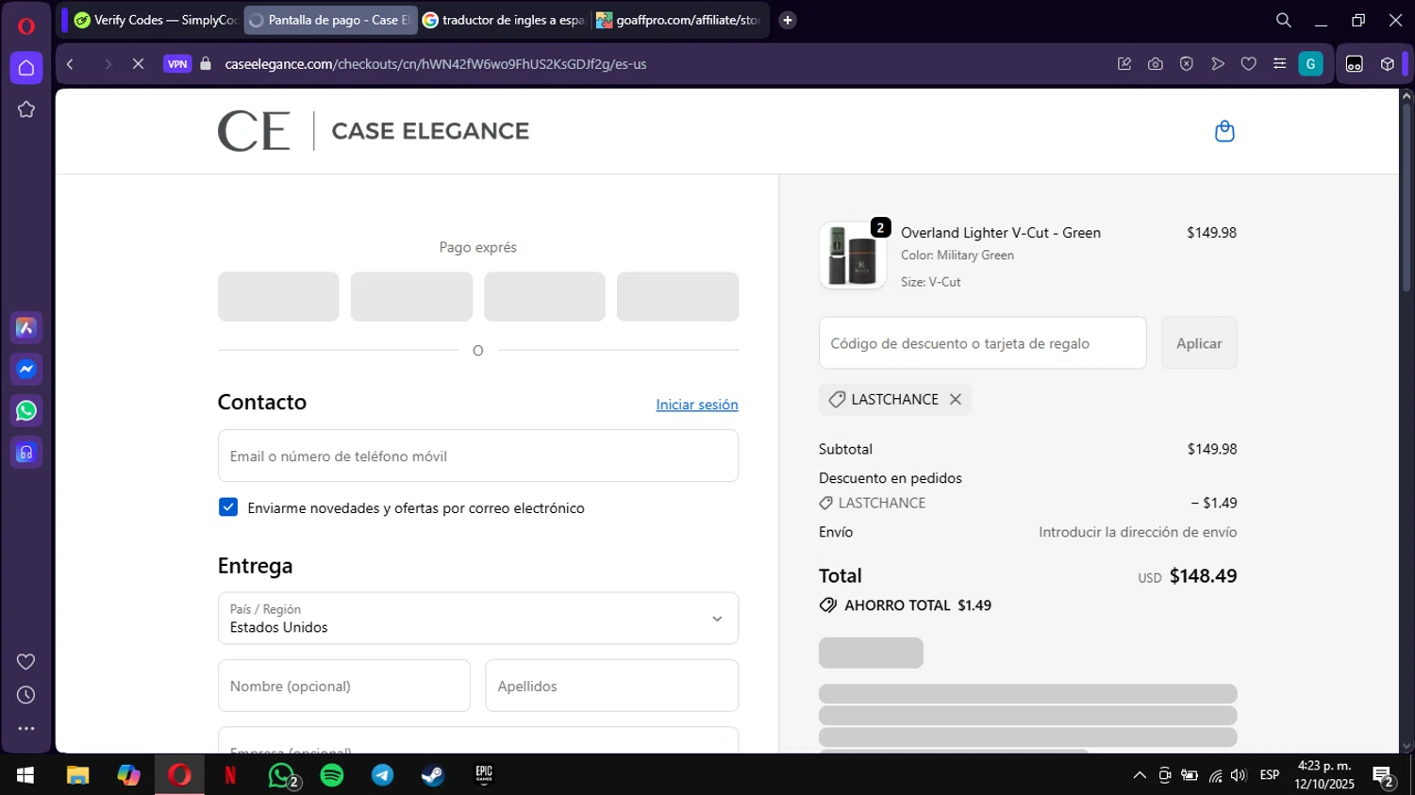Click the Aplicar button
The height and width of the screenshot is (795, 1415).
click(1199, 343)
